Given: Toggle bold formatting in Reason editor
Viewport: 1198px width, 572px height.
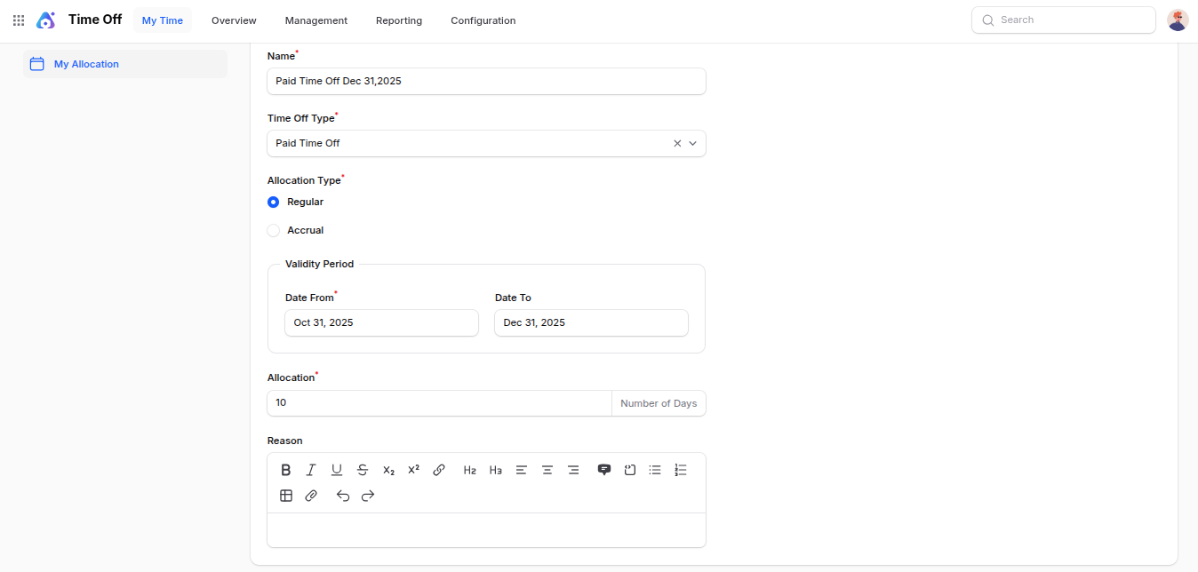Looking at the screenshot, I should point(286,470).
